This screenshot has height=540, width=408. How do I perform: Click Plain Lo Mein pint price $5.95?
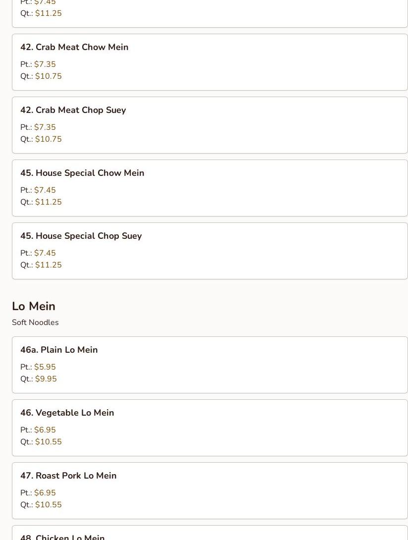[45, 367]
